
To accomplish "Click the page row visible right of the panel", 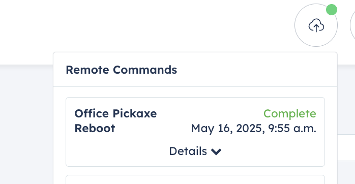I will tap(346, 147).
